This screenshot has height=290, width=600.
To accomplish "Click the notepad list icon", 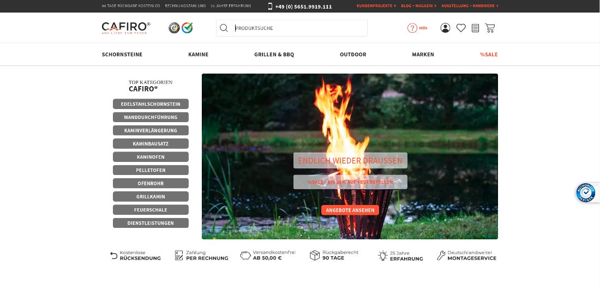I will (475, 28).
